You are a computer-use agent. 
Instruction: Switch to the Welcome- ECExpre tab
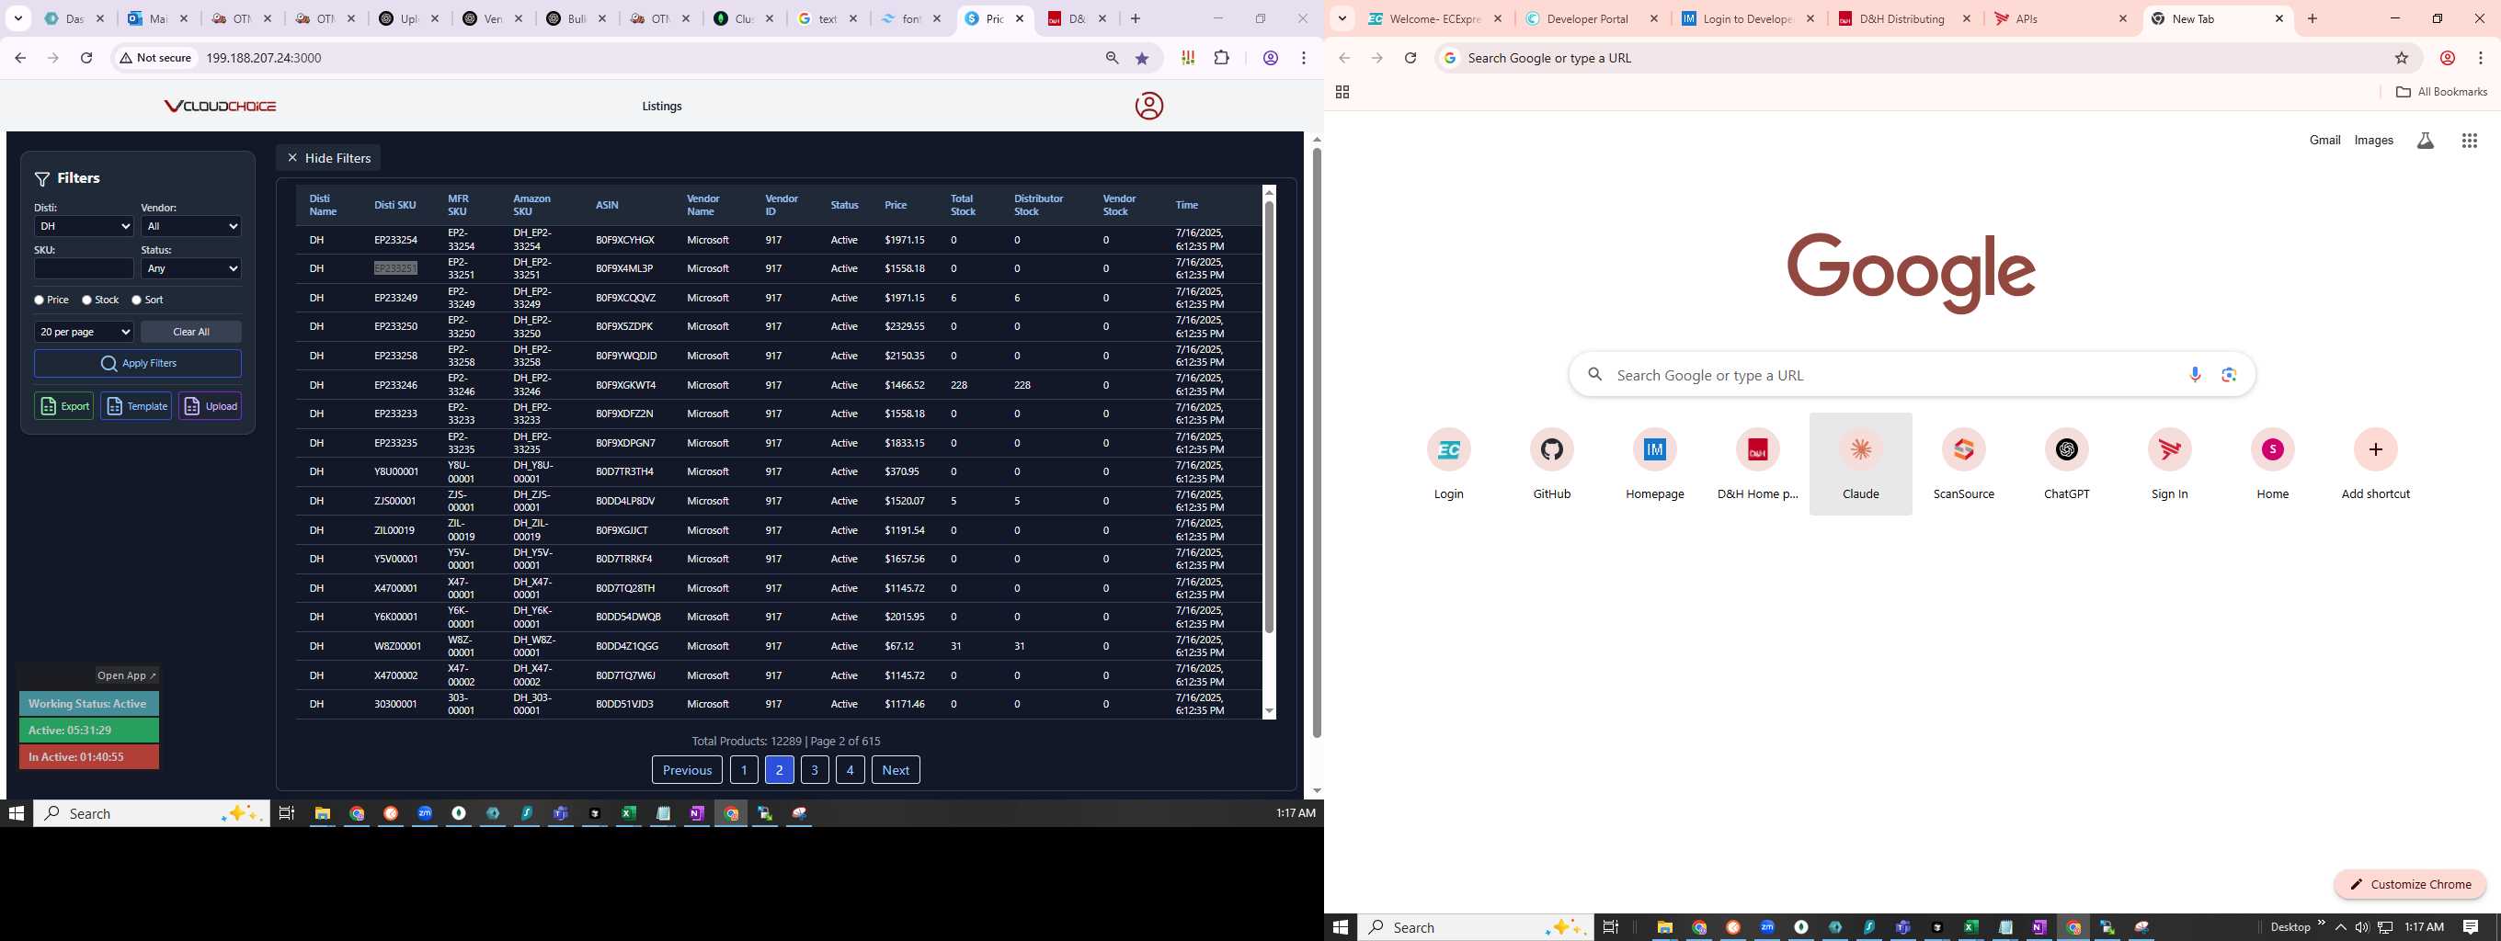coord(1436,18)
